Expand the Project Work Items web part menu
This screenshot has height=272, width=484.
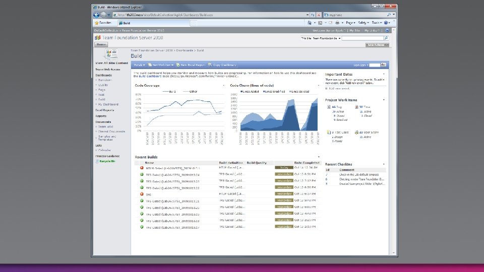pyautogui.click(x=384, y=100)
